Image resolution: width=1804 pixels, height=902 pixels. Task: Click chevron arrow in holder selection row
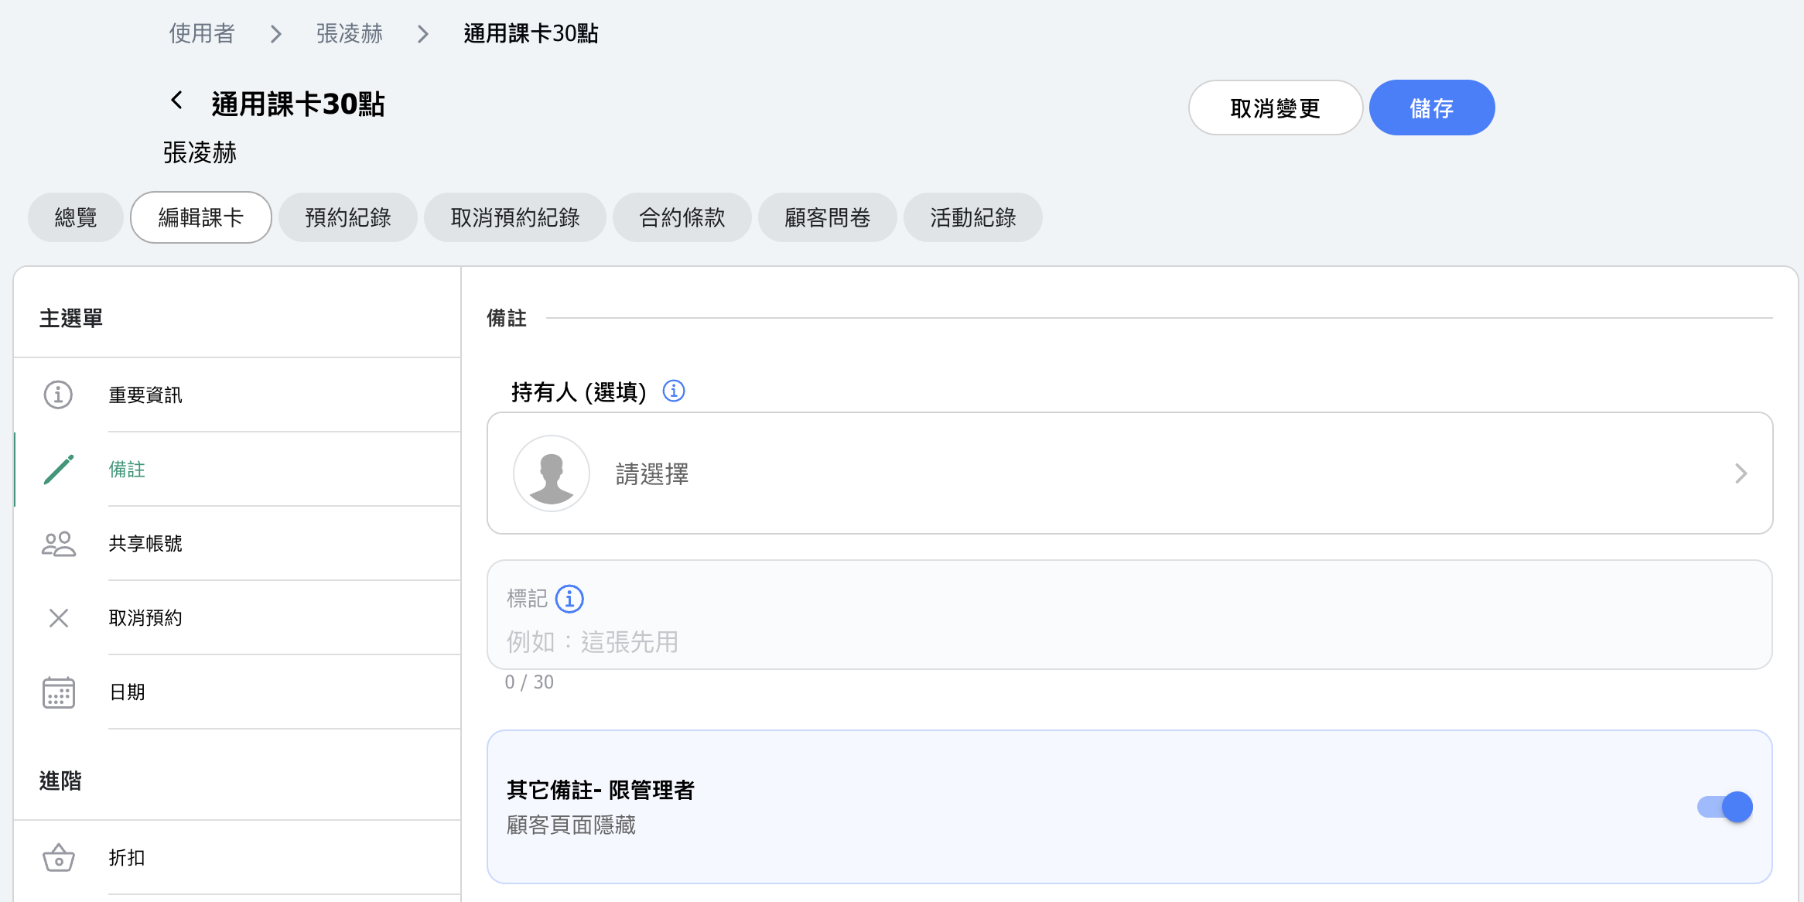coord(1741,473)
